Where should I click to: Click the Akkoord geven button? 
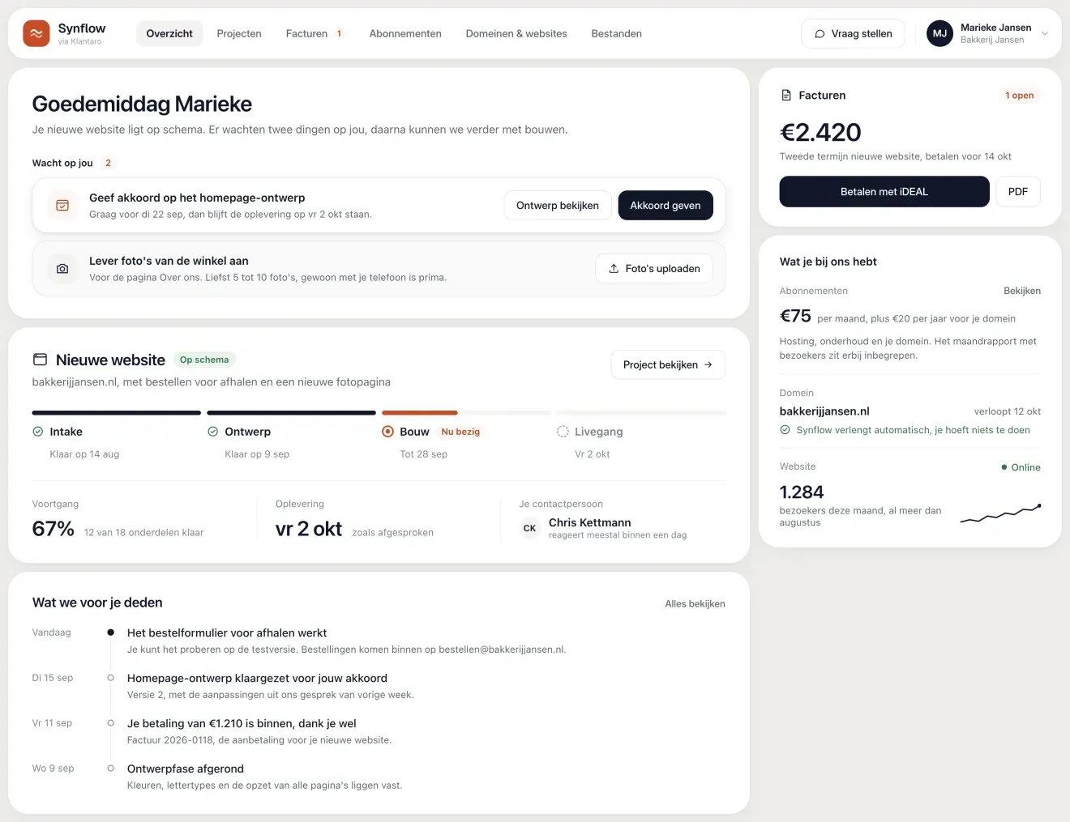tap(666, 206)
